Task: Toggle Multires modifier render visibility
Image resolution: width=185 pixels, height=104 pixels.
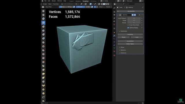Action: pyautogui.click(x=135, y=15)
